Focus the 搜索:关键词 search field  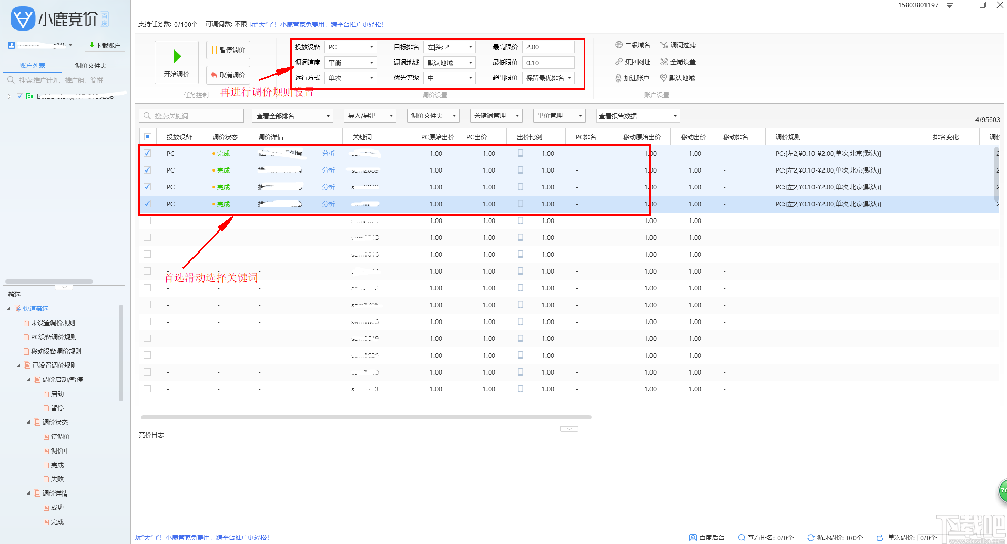[x=192, y=116]
